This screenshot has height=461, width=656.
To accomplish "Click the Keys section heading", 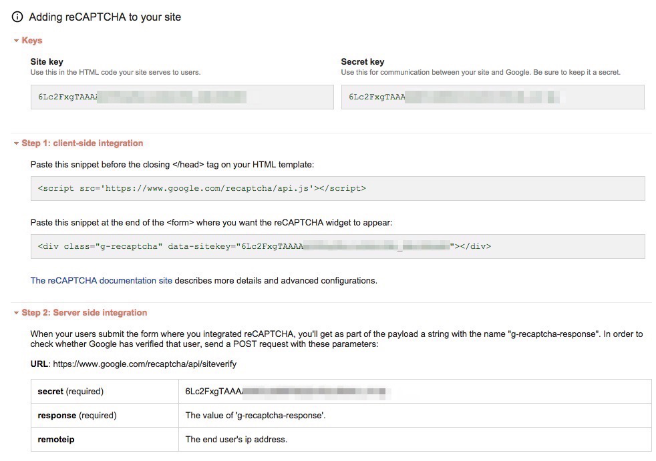I will tap(31, 41).
